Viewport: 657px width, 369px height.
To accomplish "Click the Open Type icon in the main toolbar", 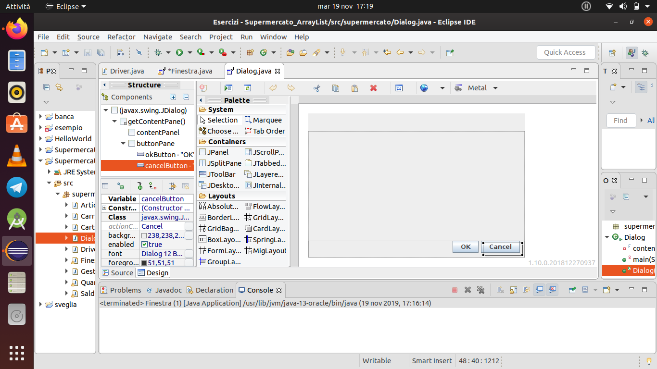I will [x=291, y=52].
